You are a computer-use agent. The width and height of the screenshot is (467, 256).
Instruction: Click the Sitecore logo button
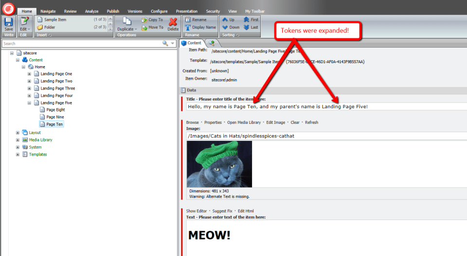tap(8, 8)
